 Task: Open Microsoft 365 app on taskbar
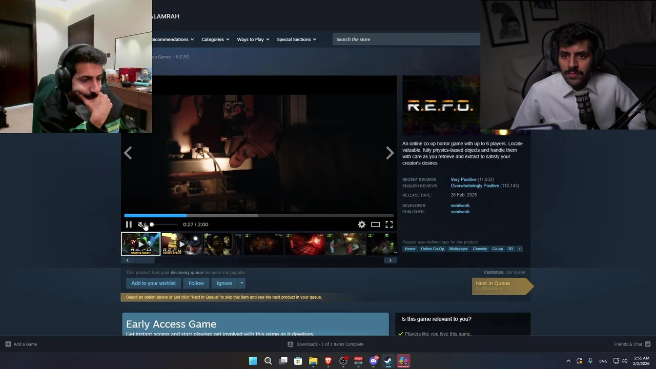point(403,361)
